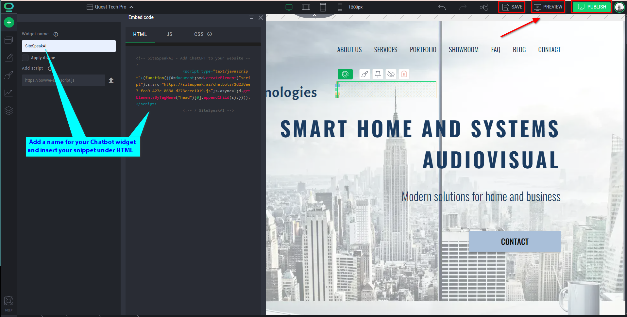Click the SMART HOME AND SYSTEMS heading
Image resolution: width=627 pixels, height=317 pixels.
click(x=420, y=129)
